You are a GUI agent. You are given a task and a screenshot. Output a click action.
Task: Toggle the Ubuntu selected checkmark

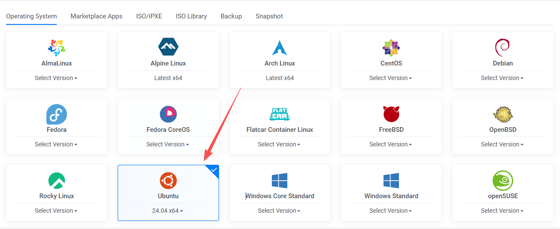click(214, 170)
